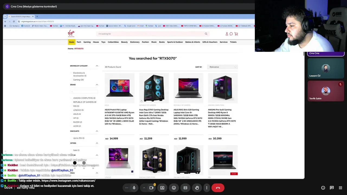Image resolution: width=347 pixels, height=195 pixels.
Task: Open the Google Çeviri bookmark
Action: click(130, 26)
